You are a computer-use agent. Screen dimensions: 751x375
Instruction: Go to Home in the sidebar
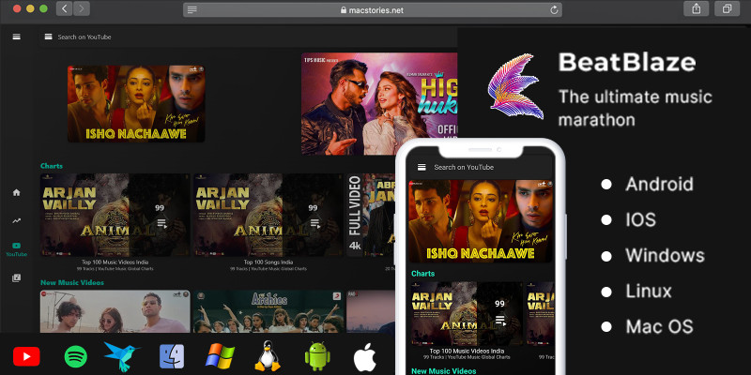(x=16, y=192)
